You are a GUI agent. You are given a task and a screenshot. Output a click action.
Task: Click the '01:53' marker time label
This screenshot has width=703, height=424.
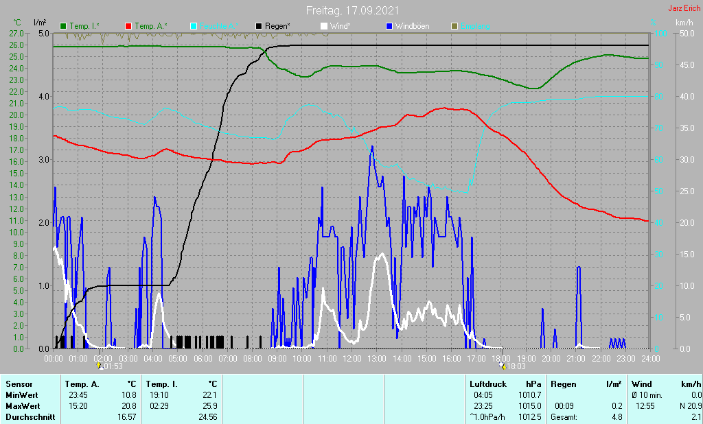tap(113, 366)
